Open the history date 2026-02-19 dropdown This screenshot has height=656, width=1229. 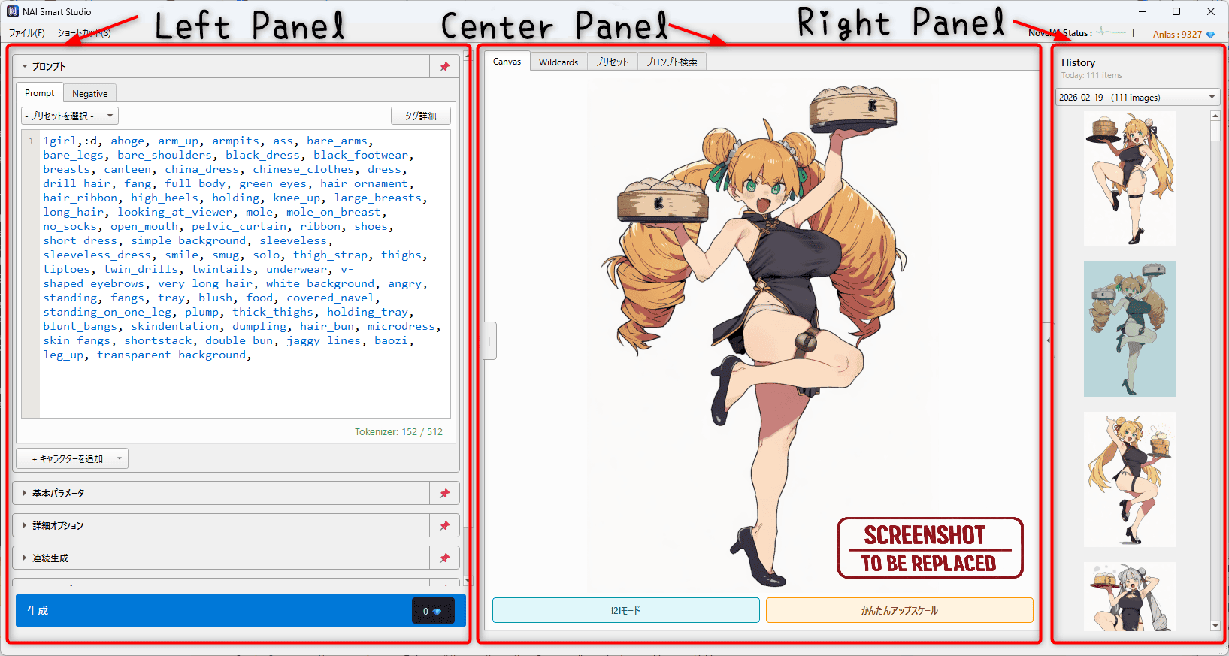1137,98
